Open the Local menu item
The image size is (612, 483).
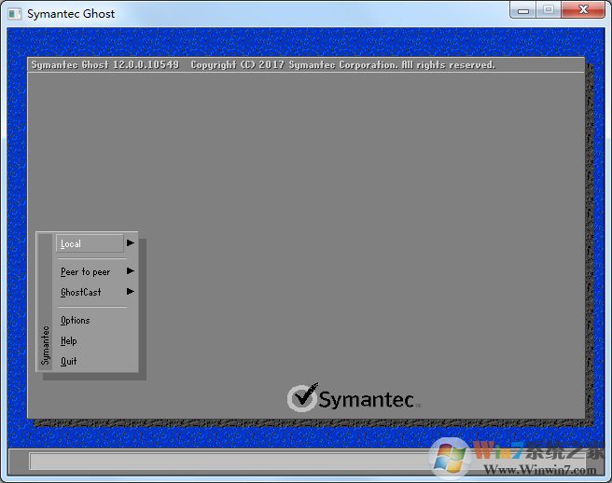tap(90, 243)
